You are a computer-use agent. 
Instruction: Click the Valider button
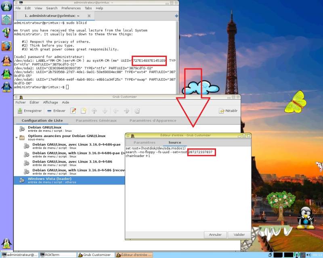coord(239,235)
